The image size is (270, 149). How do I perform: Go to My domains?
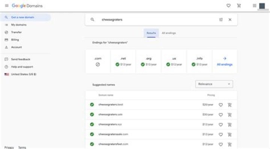tap(19, 25)
